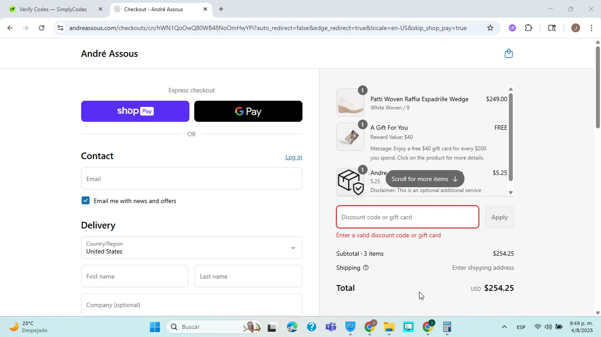Expand the Country/Region dropdown
Image resolution: width=601 pixels, height=337 pixels.
pos(192,247)
